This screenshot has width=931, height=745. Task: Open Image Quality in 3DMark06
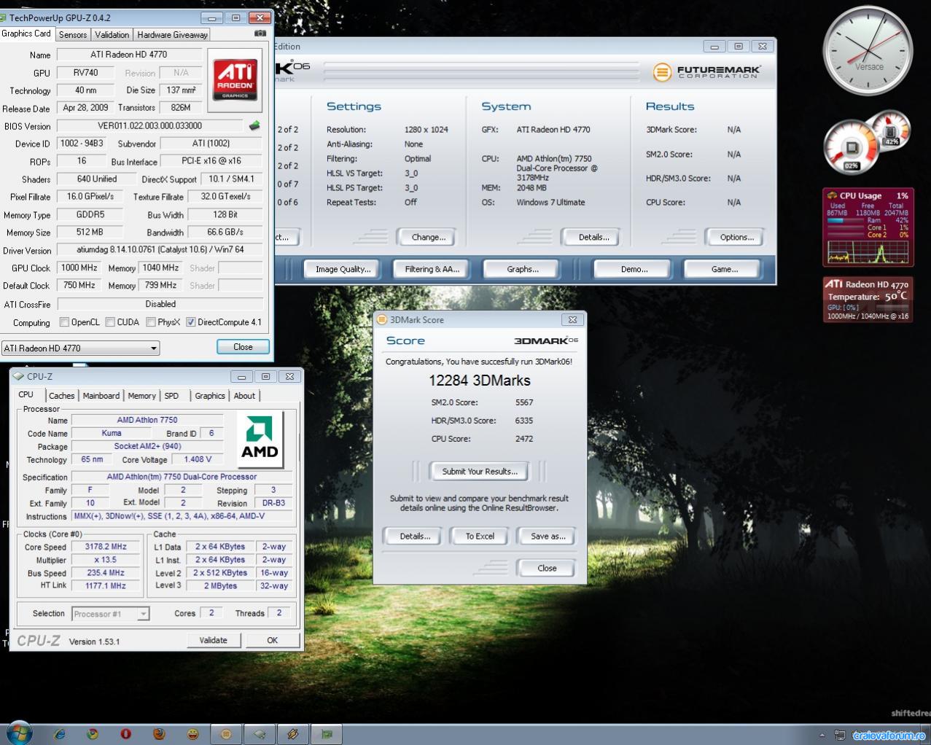pos(343,269)
